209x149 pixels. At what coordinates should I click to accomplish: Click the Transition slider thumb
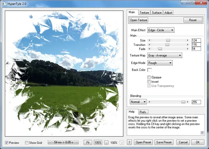tap(167, 45)
